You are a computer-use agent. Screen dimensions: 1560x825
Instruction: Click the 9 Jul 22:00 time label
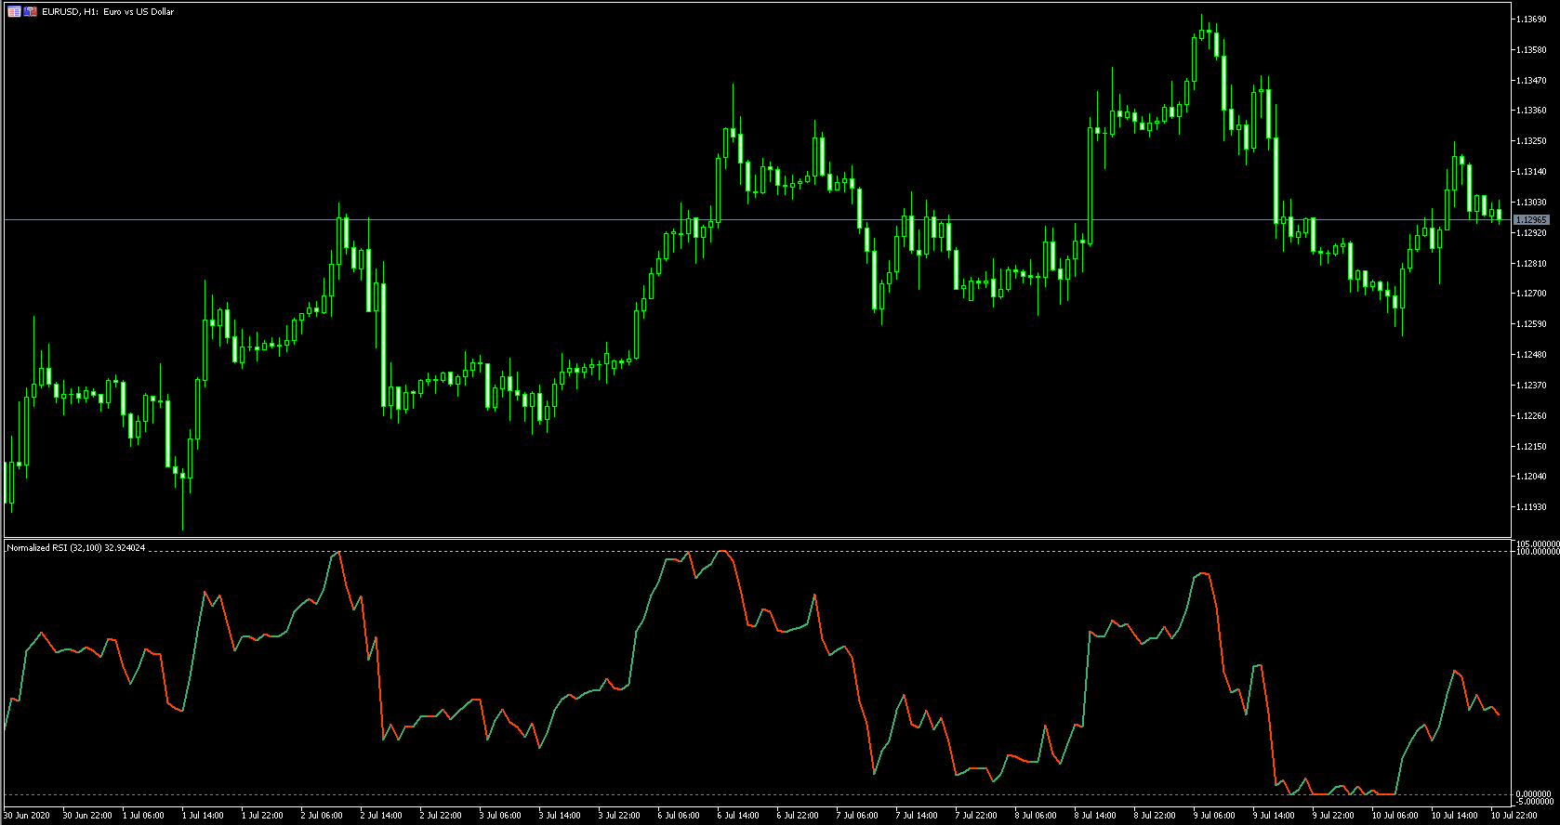click(1333, 816)
